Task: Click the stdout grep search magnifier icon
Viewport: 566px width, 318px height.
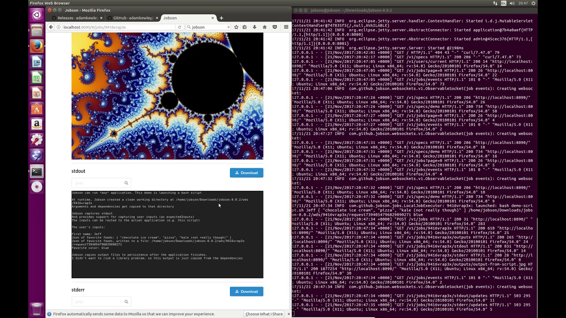Action: [x=126, y=183]
